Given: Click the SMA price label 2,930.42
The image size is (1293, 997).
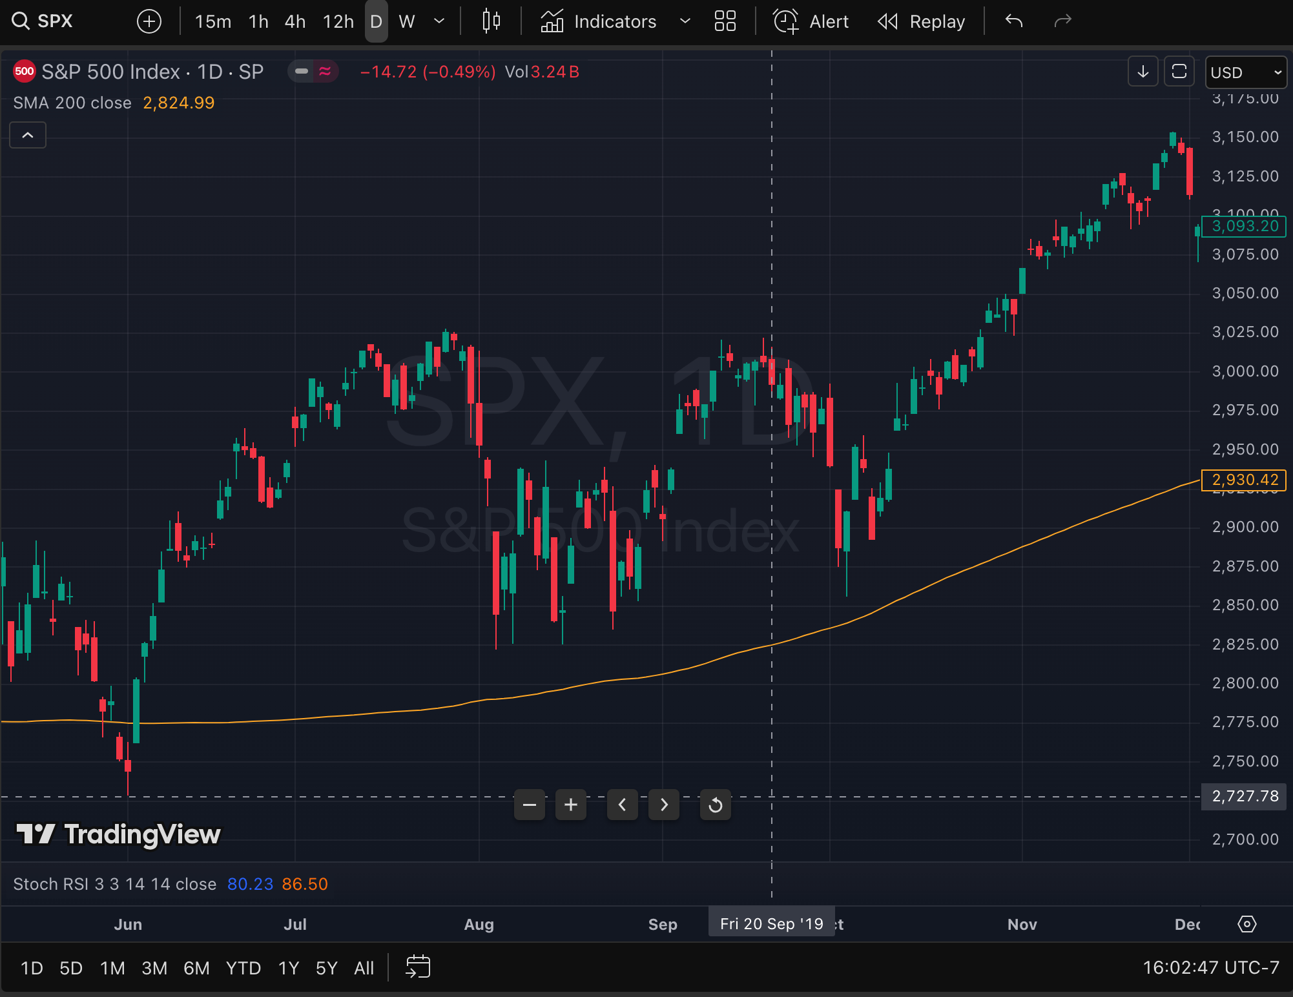Looking at the screenshot, I should pyautogui.click(x=1244, y=480).
